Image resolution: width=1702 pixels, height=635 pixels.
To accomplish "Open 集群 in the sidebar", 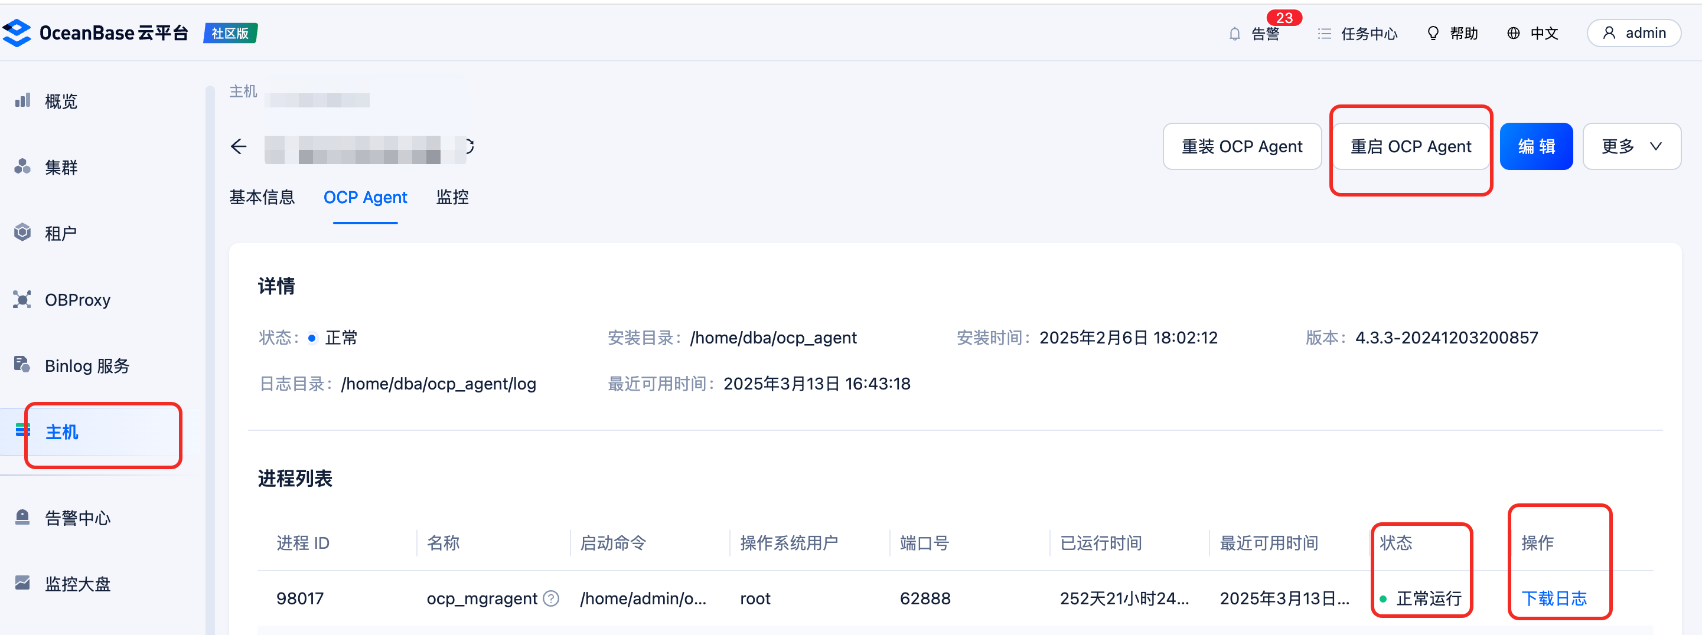I will tap(61, 168).
